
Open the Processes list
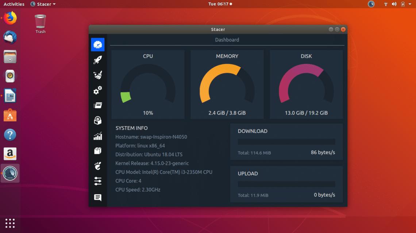(97, 105)
